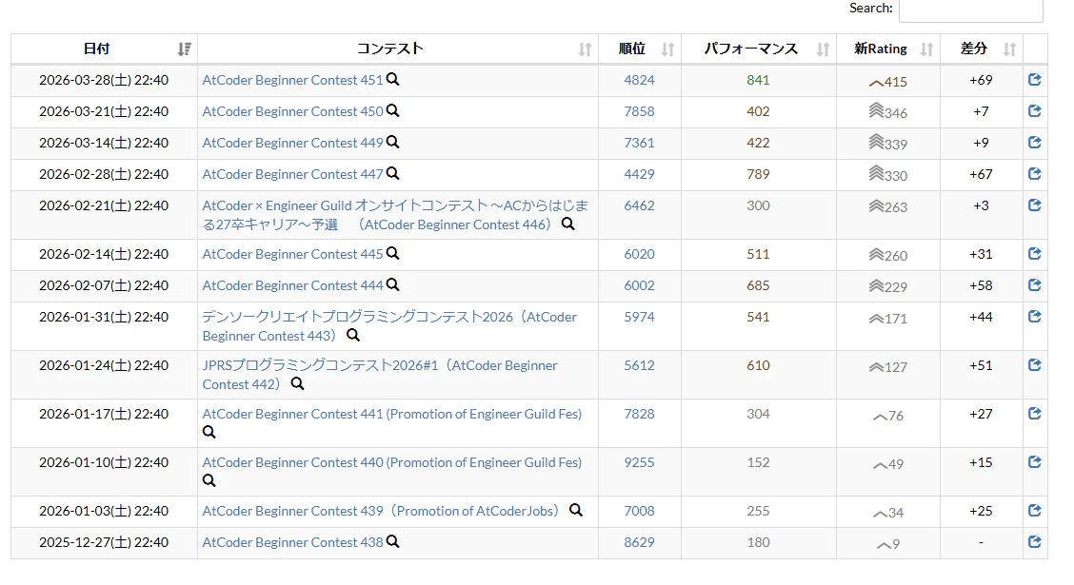This screenshot has height=585, width=1074.
Task: Focus the Search input field
Action: (970, 10)
